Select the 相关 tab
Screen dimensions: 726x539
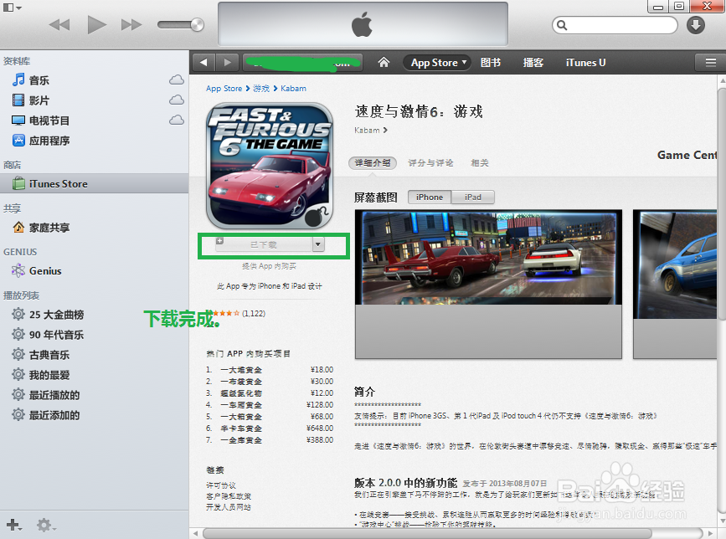[480, 163]
